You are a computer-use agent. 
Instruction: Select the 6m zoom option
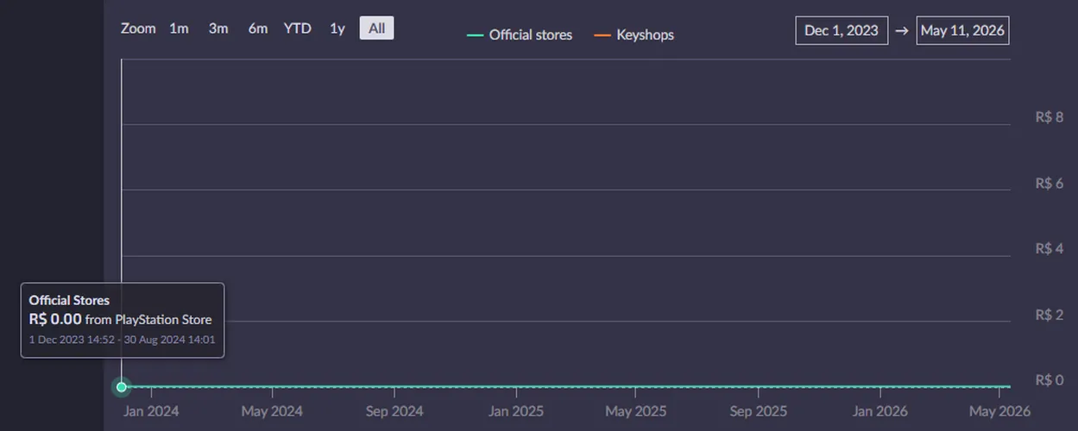tap(258, 28)
